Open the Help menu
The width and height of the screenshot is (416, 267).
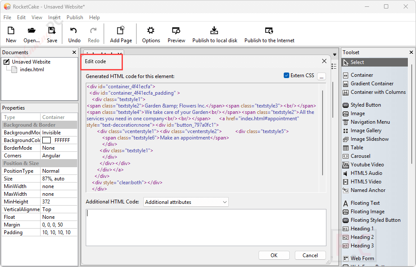(94, 17)
